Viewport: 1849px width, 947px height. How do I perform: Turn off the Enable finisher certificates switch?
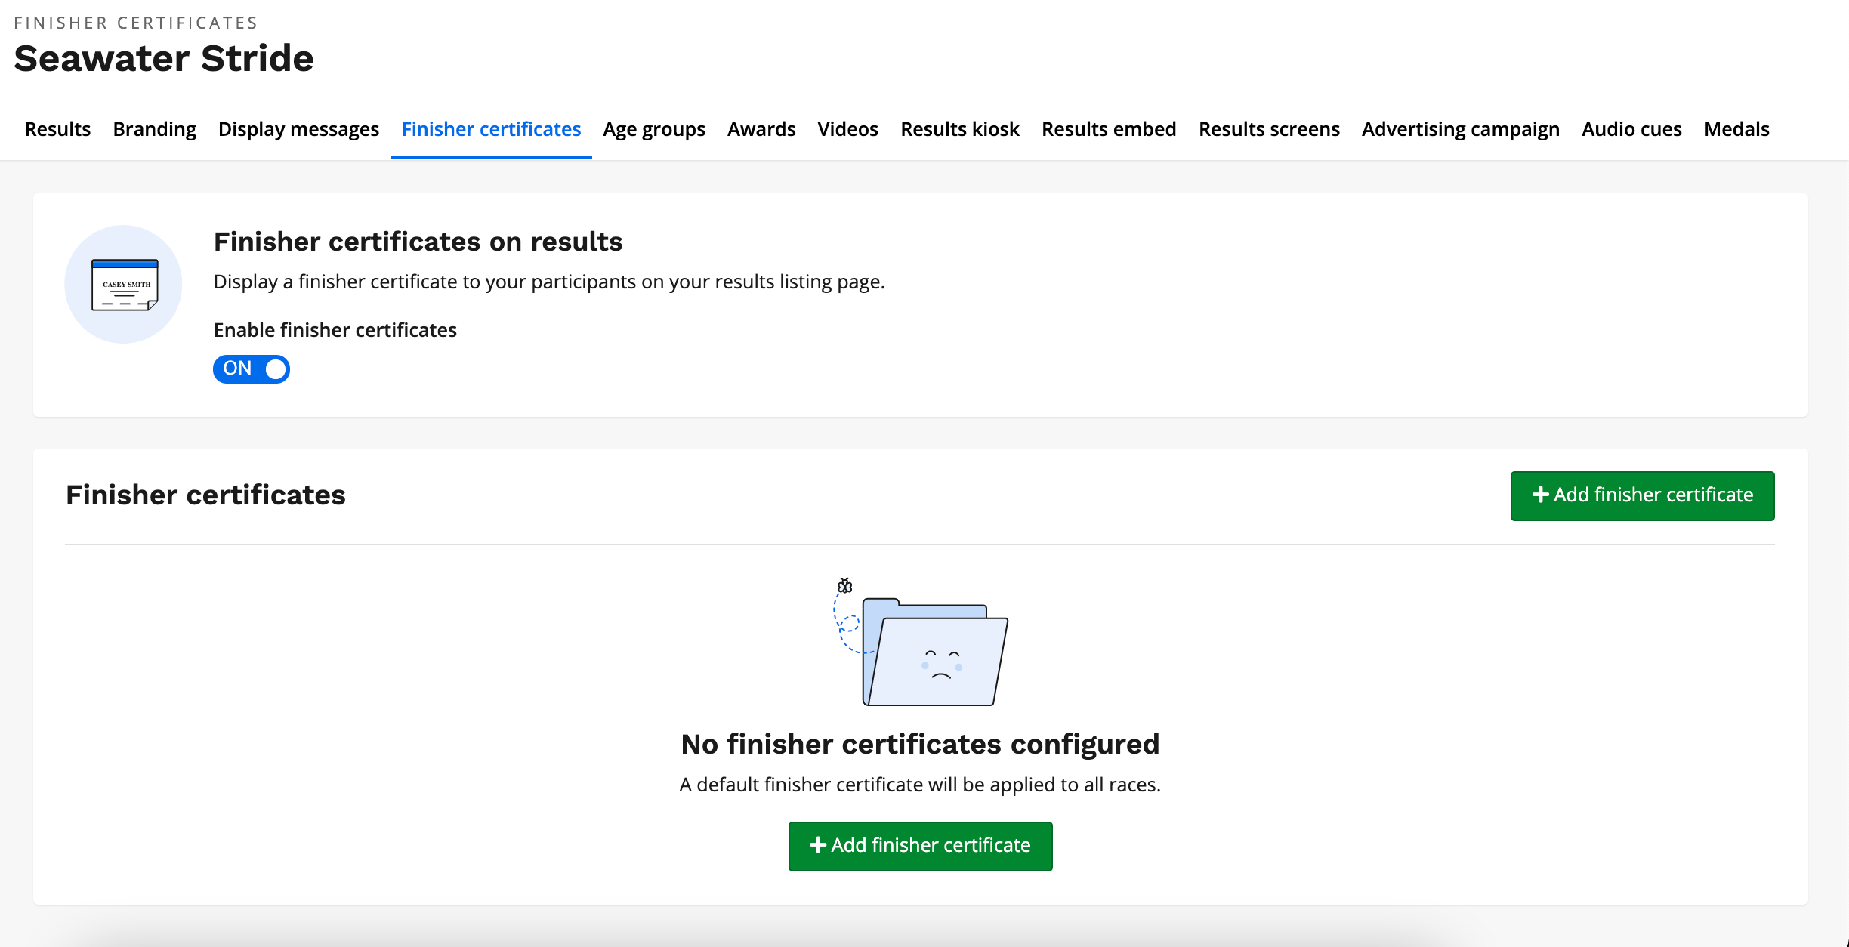click(252, 369)
